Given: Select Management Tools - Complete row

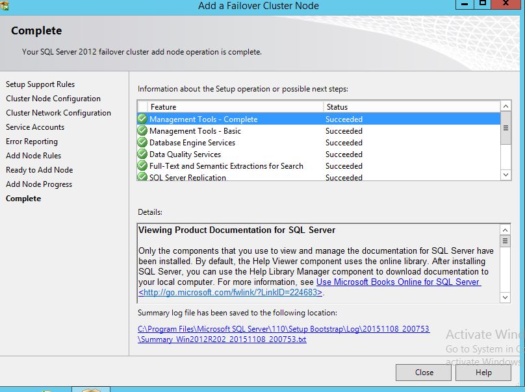Looking at the screenshot, I should [x=318, y=119].
